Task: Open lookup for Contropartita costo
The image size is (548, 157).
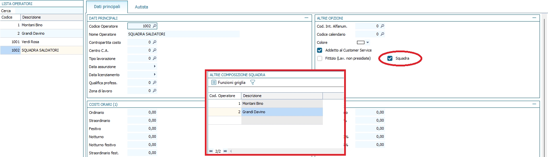Action: click(x=154, y=42)
